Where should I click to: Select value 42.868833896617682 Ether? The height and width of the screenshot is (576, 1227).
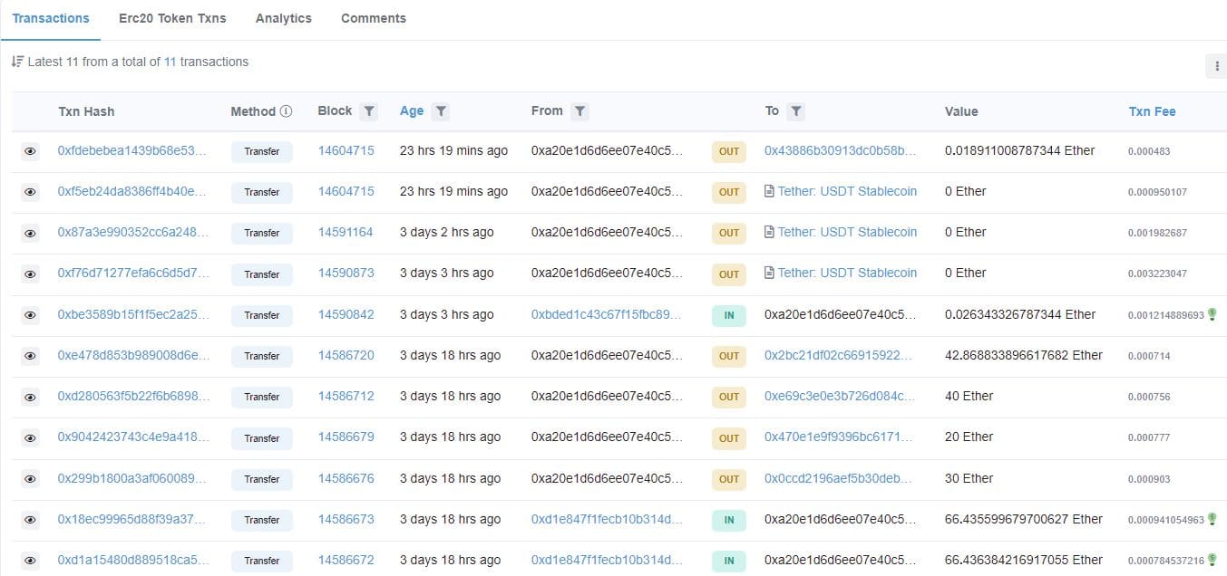(1024, 355)
